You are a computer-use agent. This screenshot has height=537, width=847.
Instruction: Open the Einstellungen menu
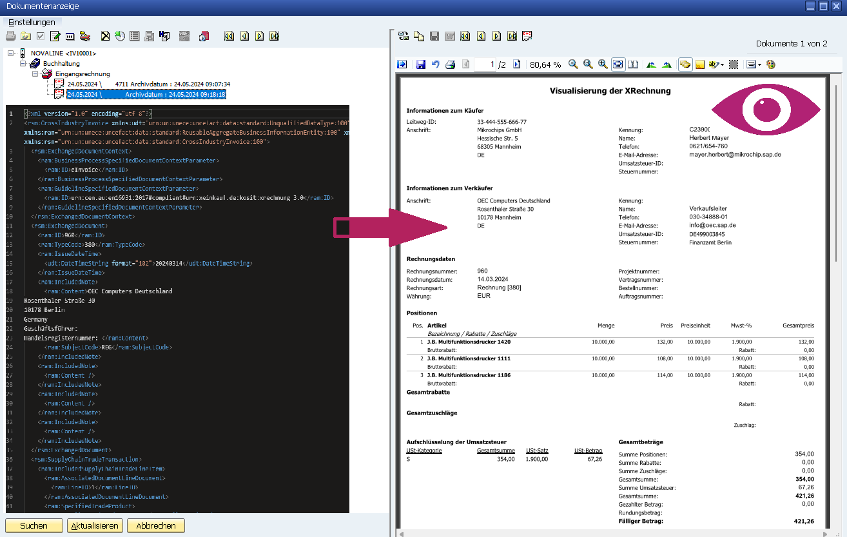(31, 22)
